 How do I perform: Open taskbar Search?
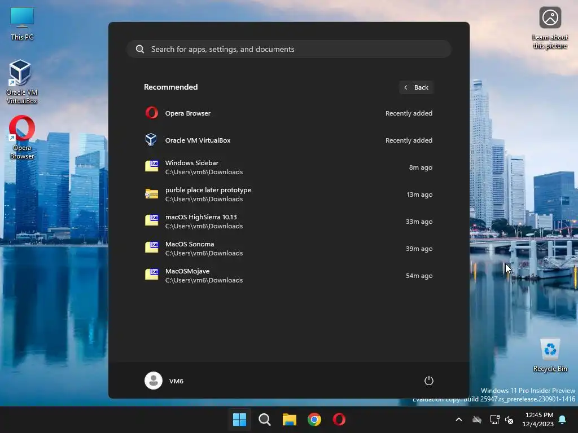pos(264,419)
